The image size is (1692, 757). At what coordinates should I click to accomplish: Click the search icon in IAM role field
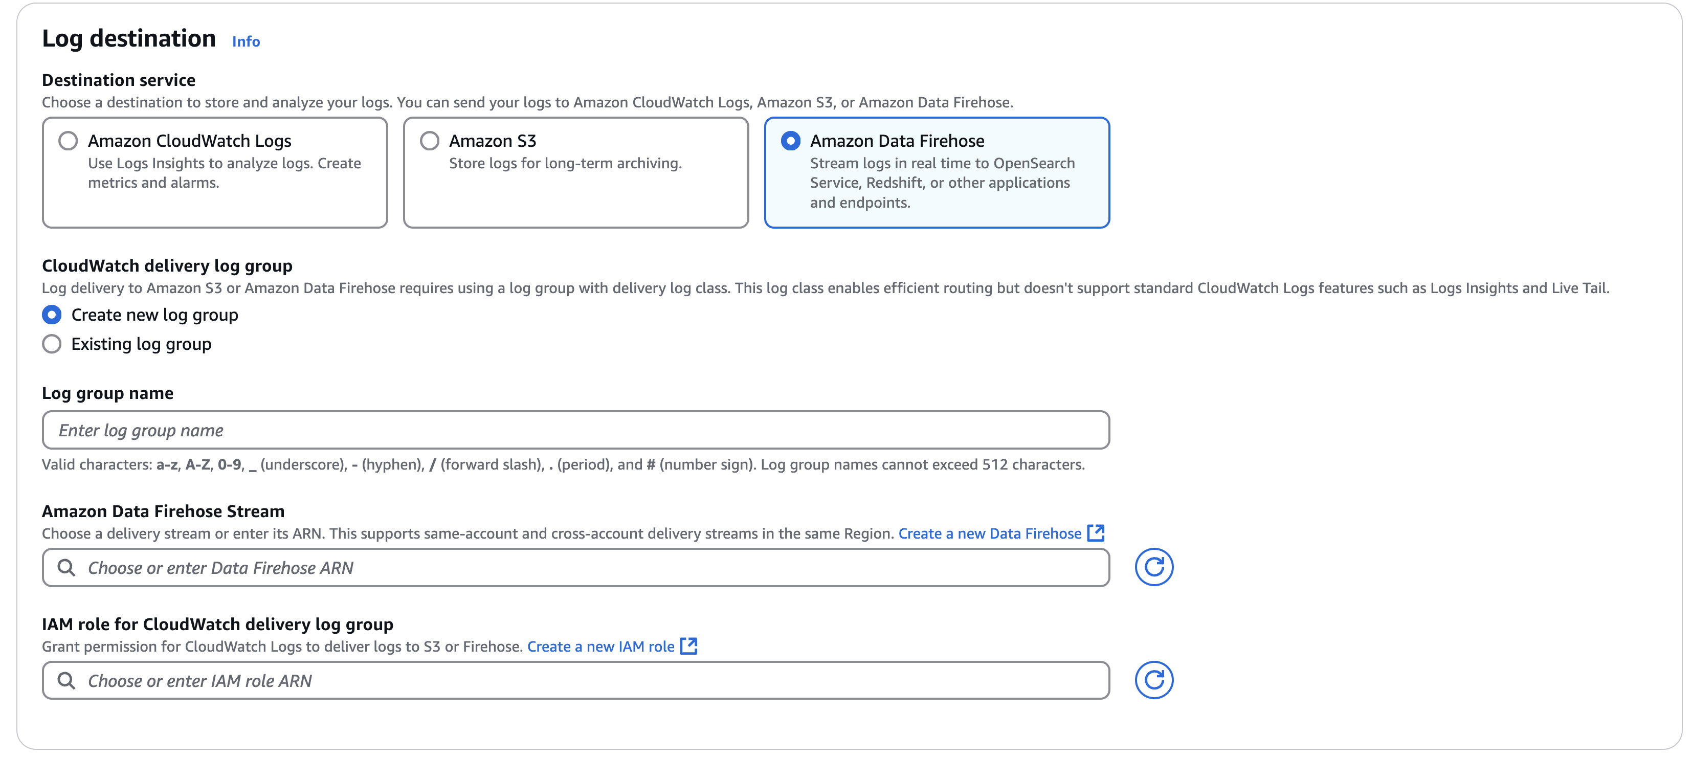coord(66,680)
